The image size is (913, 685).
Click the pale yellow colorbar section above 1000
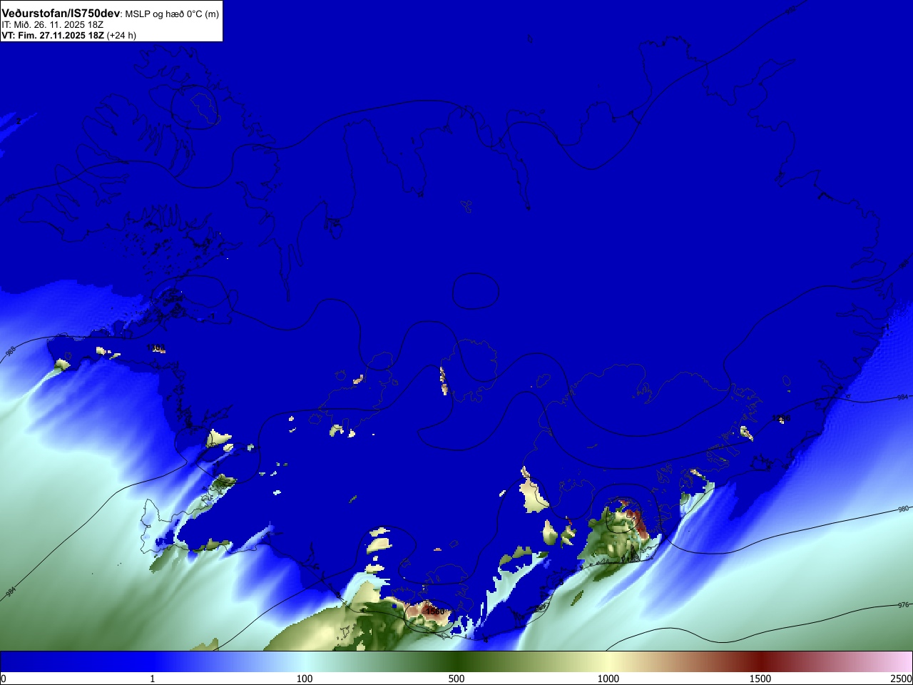[608, 661]
